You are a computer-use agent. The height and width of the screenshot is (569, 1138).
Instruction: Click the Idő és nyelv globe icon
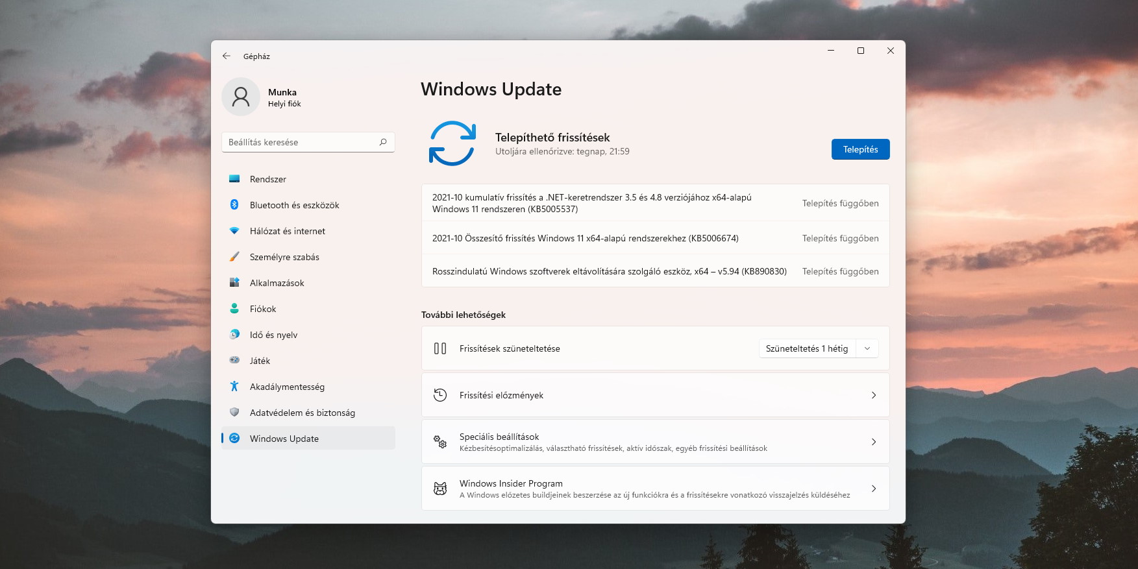point(234,335)
